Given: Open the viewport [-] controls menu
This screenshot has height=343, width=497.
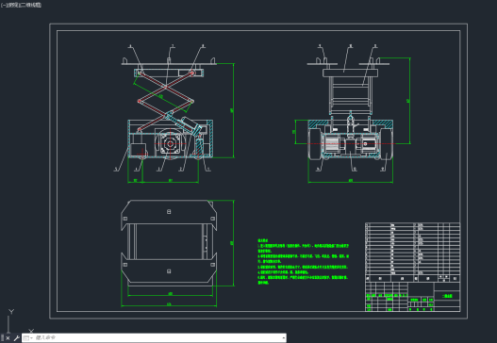Looking at the screenshot, I should tap(3, 5).
